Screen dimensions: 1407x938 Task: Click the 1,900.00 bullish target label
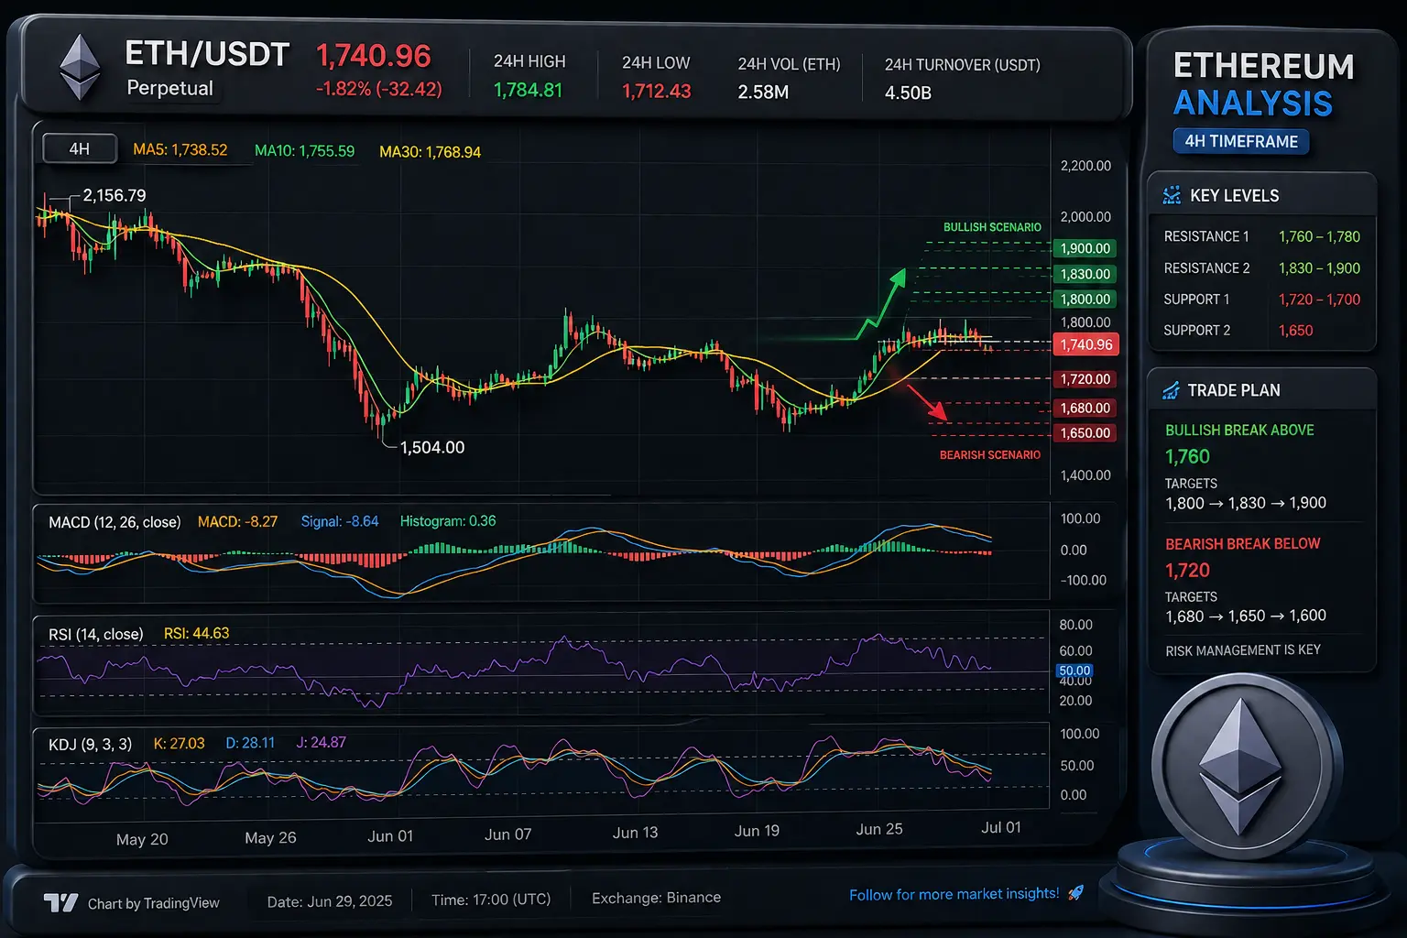pos(1085,248)
